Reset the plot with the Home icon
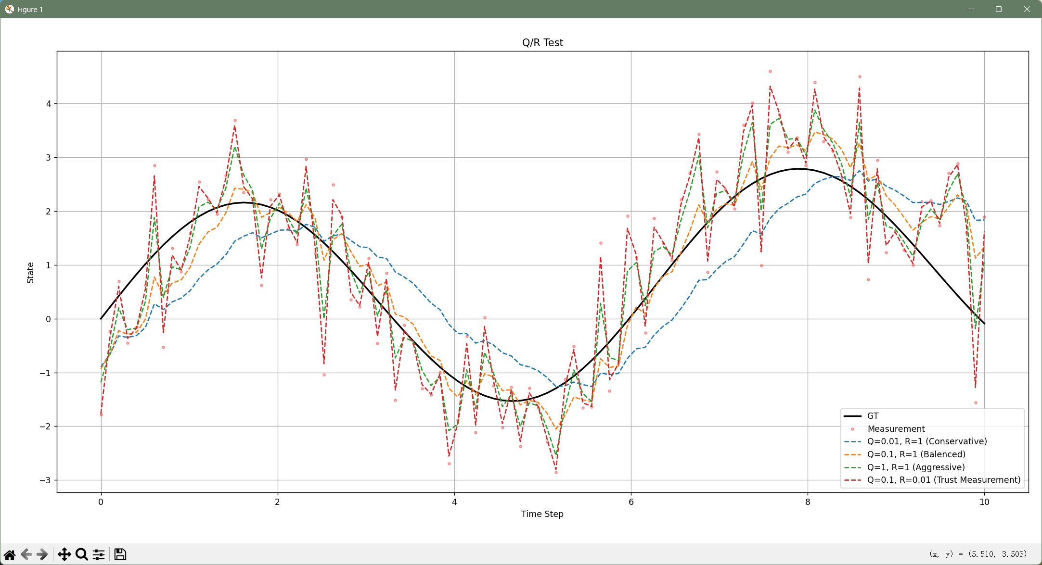1042x565 pixels. pos(10,554)
